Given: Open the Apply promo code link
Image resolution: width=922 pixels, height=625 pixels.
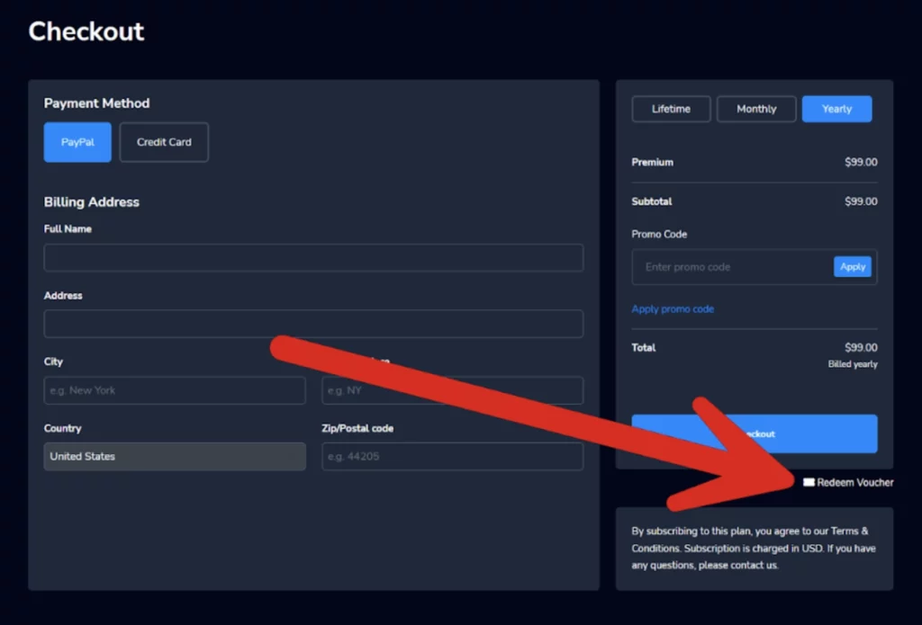Looking at the screenshot, I should click(x=673, y=308).
